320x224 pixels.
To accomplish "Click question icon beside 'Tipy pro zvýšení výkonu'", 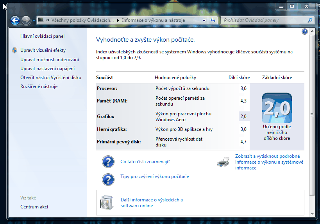I will pyautogui.click(x=108, y=180).
